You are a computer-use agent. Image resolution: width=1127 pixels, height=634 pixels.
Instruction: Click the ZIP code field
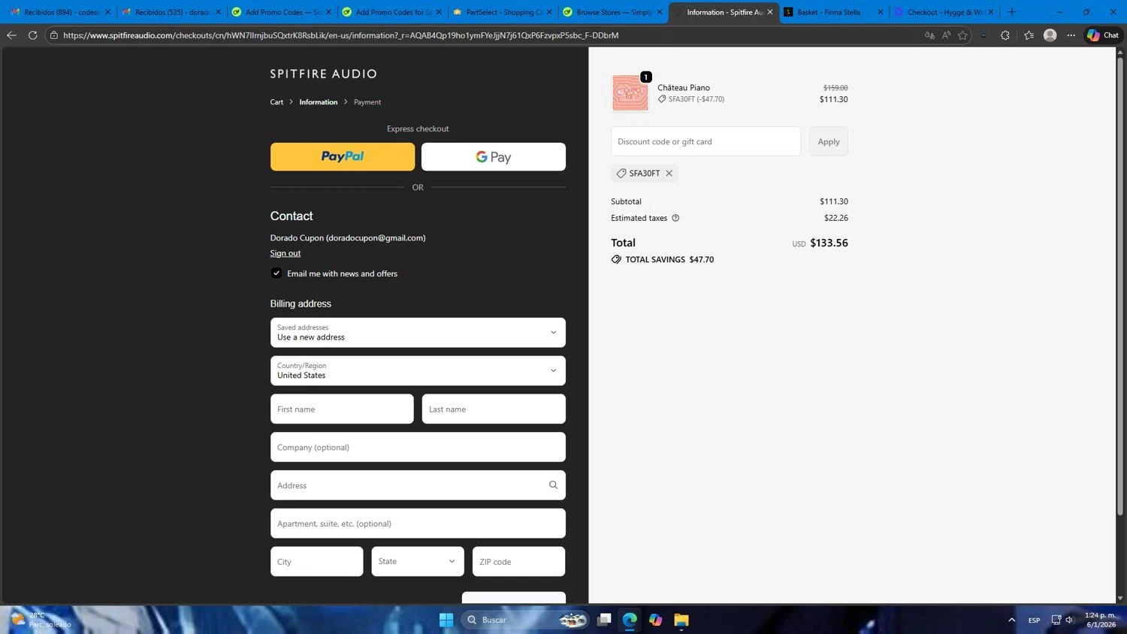(518, 562)
